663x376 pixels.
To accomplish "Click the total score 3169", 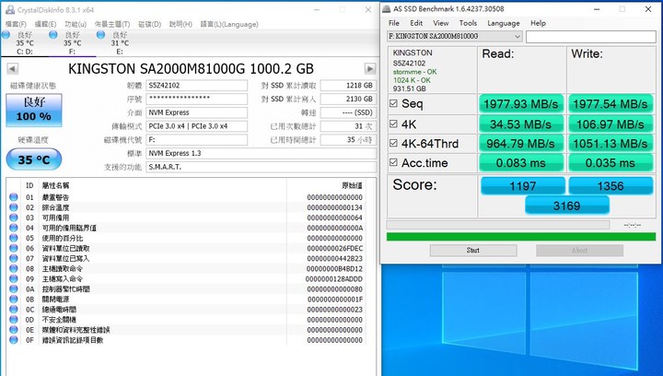I will pyautogui.click(x=566, y=206).
